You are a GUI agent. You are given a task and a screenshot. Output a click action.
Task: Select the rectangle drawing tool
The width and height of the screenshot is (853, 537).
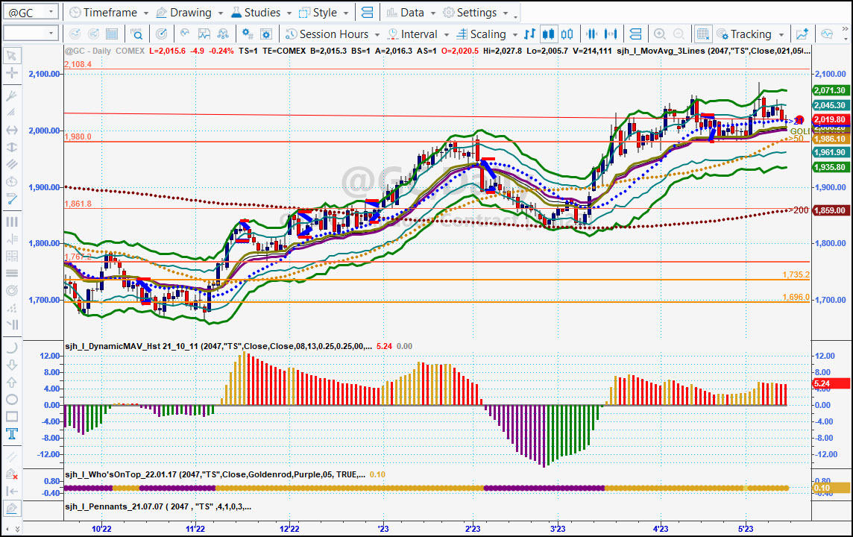(x=11, y=417)
